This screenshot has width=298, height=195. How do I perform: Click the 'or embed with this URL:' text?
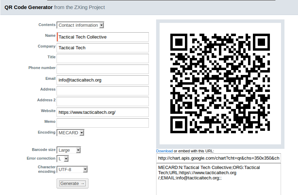pos(194,151)
